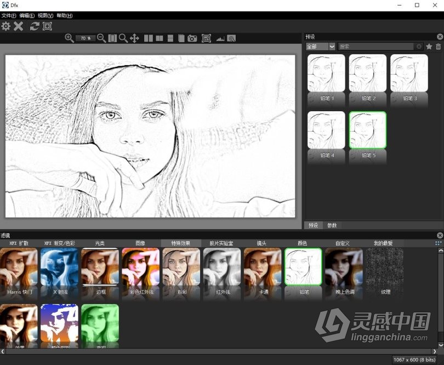444x365 pixels.
Task: Apply the 卡通 filter thumbnail
Action: pos(263,267)
